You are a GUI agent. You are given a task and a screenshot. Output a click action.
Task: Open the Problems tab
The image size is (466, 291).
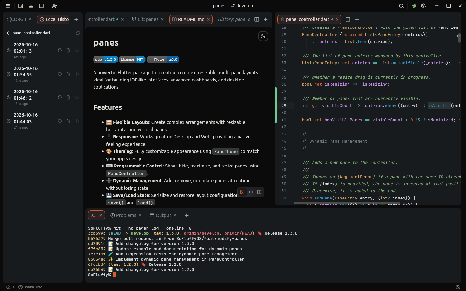coord(123,215)
